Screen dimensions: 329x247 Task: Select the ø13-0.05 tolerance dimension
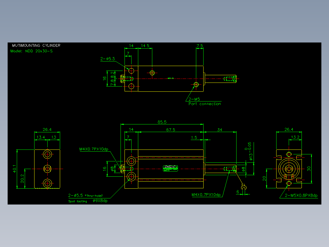click(249, 151)
